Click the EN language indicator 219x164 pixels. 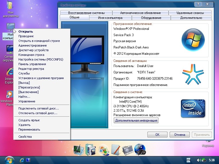[188, 160]
